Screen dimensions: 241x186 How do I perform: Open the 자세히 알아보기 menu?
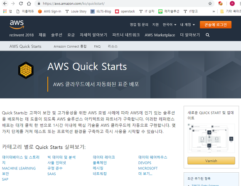(93, 35)
